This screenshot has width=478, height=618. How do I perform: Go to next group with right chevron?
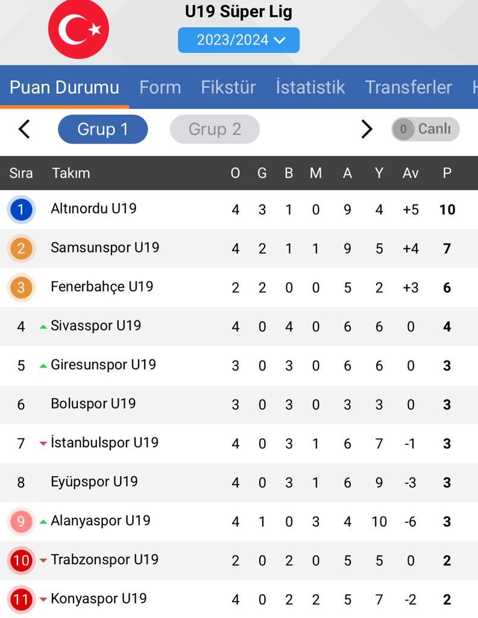366,129
